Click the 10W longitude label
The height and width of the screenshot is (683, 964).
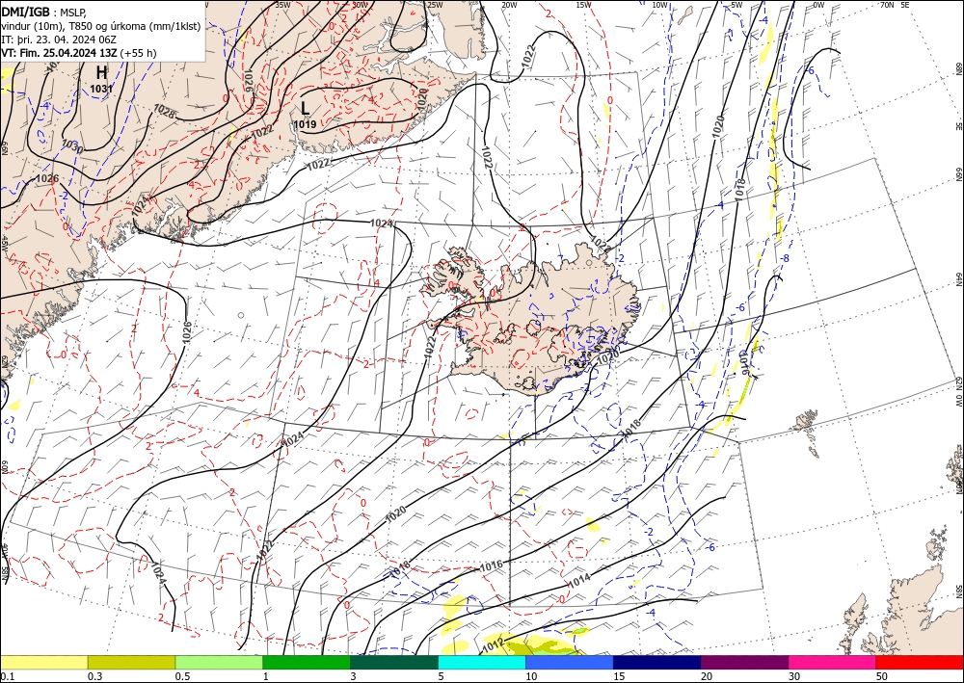[659, 5]
